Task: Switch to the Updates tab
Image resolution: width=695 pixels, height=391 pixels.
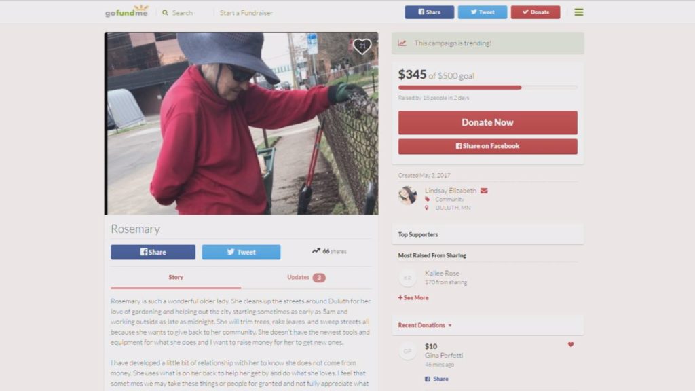Action: point(306,278)
